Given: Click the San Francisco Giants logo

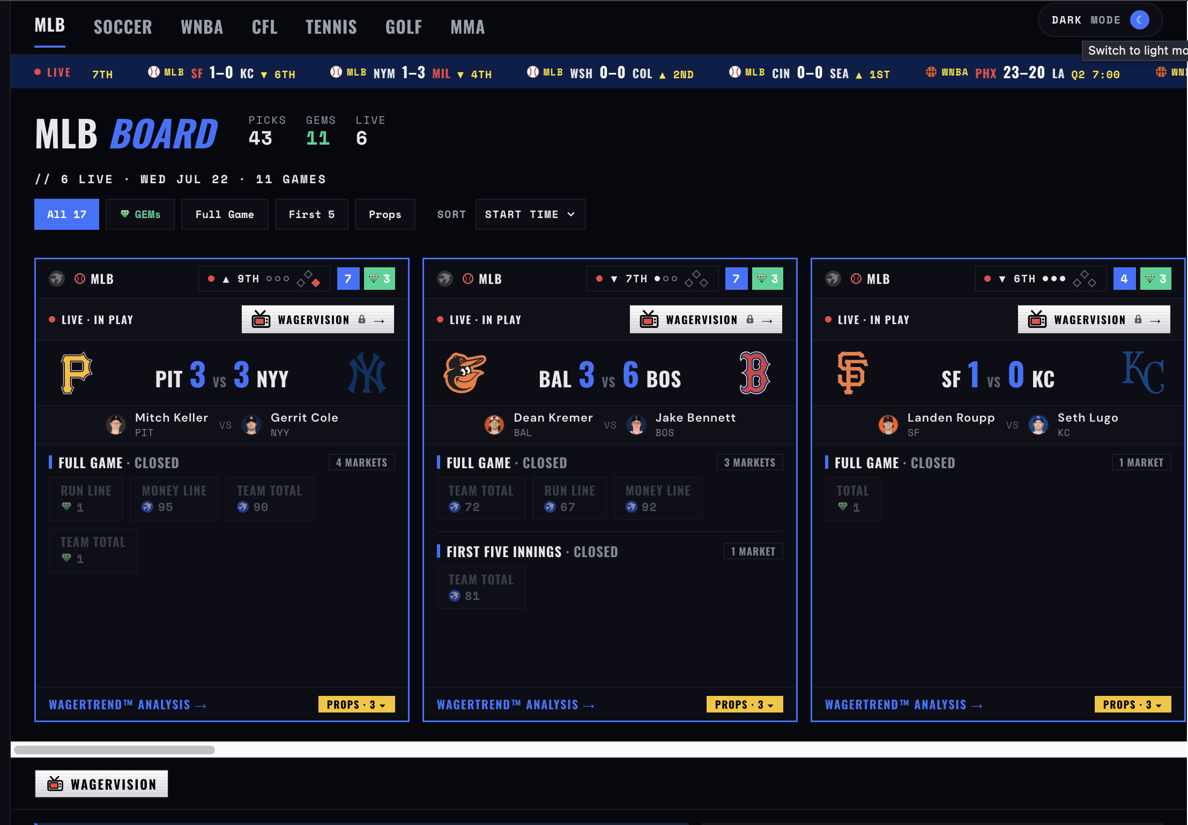Looking at the screenshot, I should pyautogui.click(x=852, y=373).
